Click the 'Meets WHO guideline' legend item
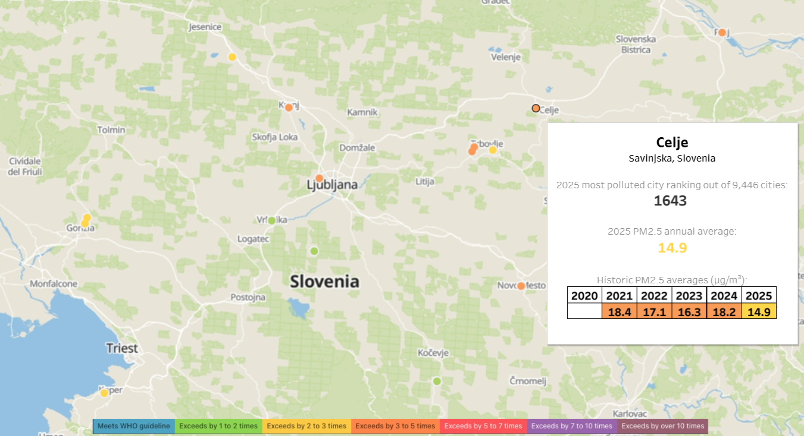The image size is (804, 436). [134, 426]
